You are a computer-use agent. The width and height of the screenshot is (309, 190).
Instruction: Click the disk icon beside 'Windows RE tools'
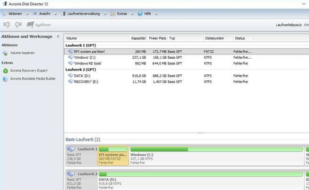coord(71,63)
